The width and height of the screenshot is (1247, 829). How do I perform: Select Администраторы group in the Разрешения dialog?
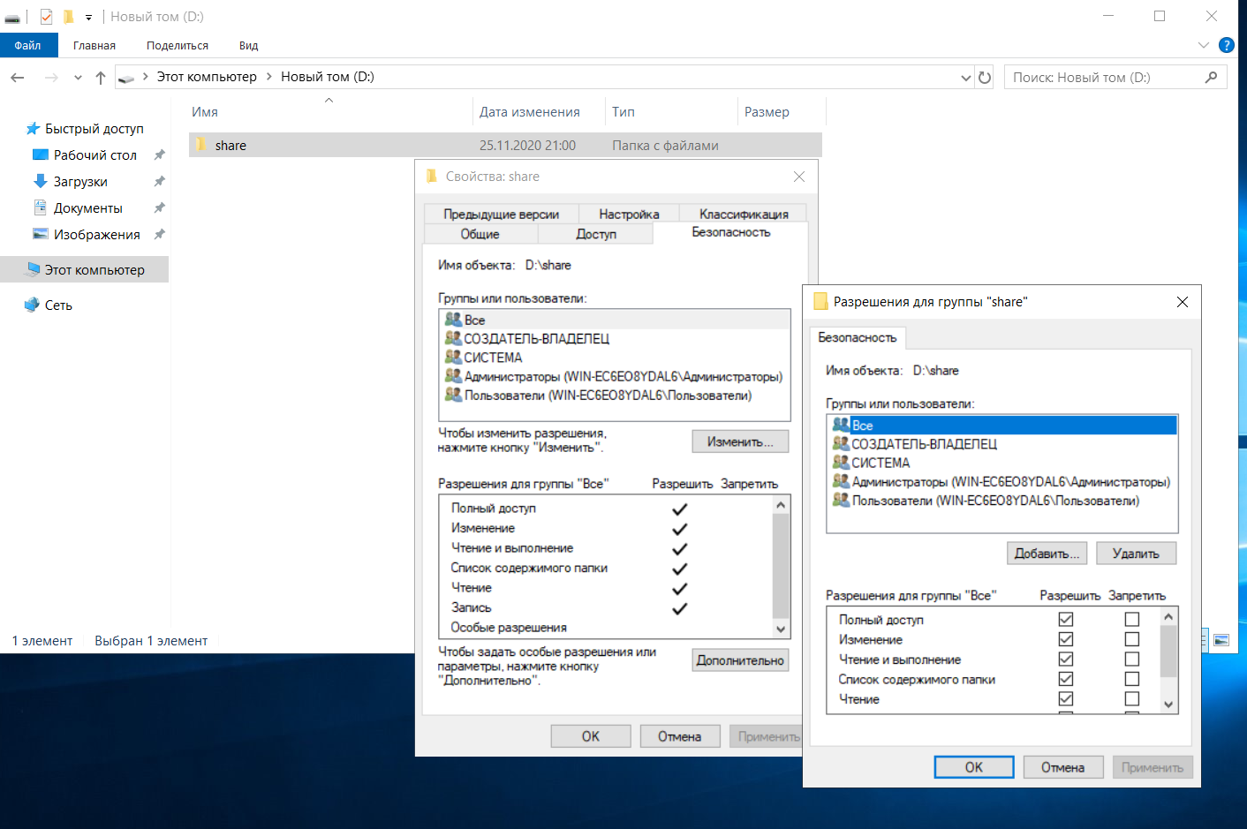(x=1002, y=481)
